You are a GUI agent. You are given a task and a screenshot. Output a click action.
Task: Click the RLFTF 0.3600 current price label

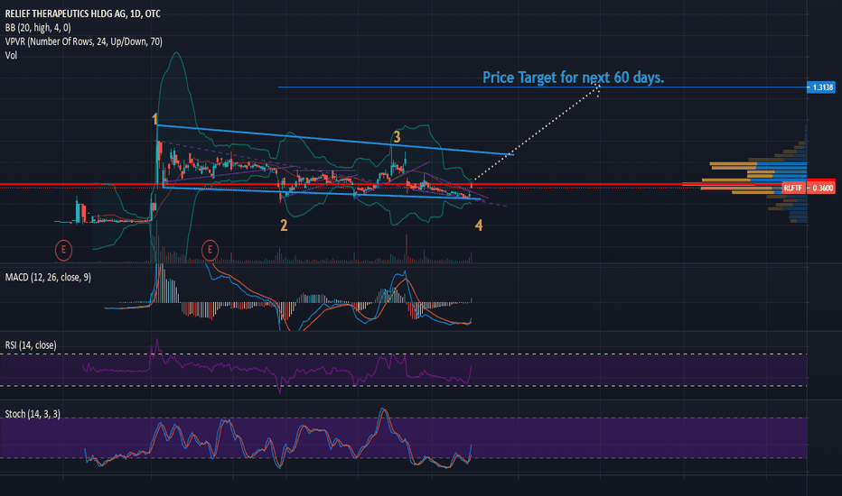[x=809, y=188]
